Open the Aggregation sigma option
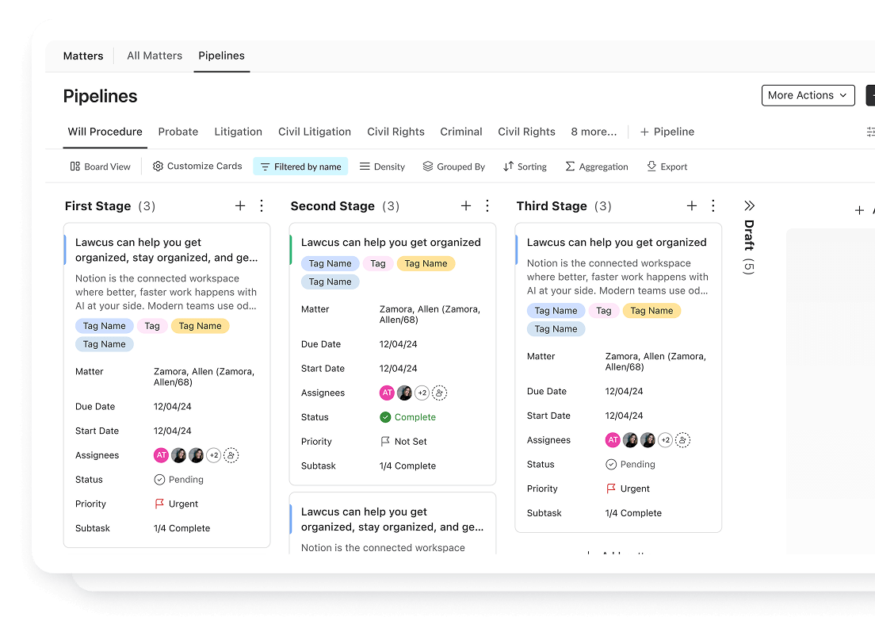The height and width of the screenshot is (636, 875). click(x=596, y=167)
